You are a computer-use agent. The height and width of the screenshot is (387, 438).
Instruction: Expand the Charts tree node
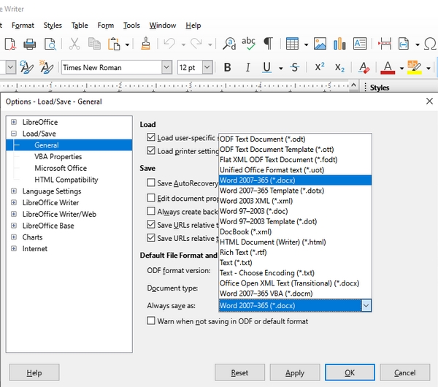14,237
